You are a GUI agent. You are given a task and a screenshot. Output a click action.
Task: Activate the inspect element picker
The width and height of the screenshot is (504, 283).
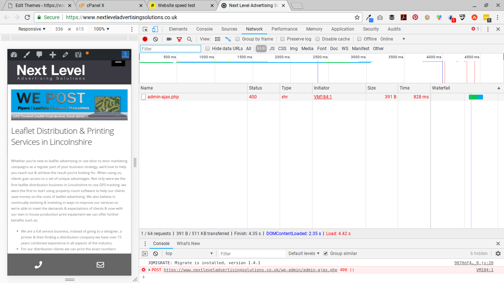145,29
